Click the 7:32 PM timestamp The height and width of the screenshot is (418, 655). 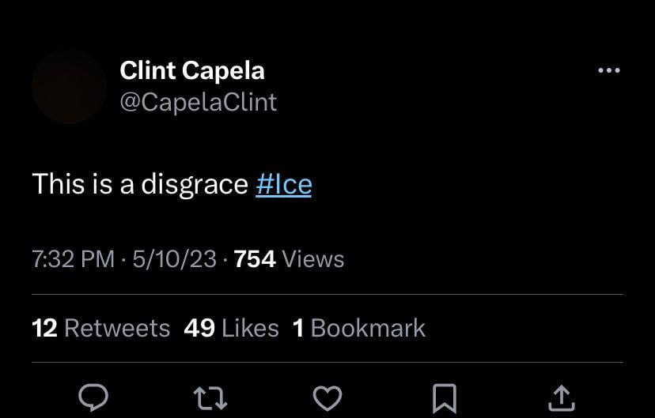74,259
